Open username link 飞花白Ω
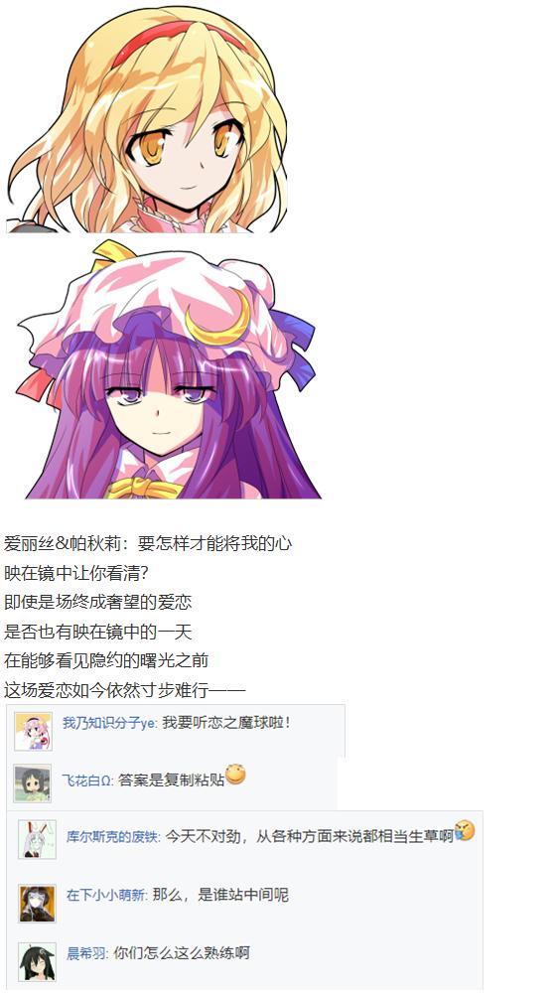Viewport: 554px width, 993px height. coord(86,780)
